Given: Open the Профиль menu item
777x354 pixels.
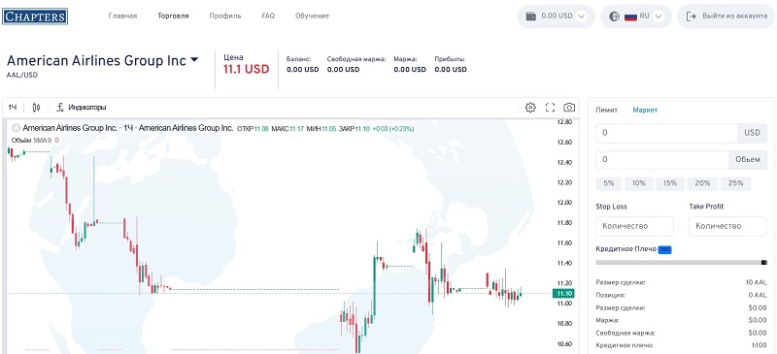Looking at the screenshot, I should coord(225,16).
